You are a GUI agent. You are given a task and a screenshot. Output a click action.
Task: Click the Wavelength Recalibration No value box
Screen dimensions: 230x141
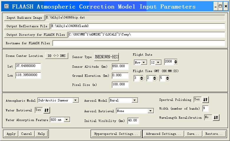[x=208, y=117]
